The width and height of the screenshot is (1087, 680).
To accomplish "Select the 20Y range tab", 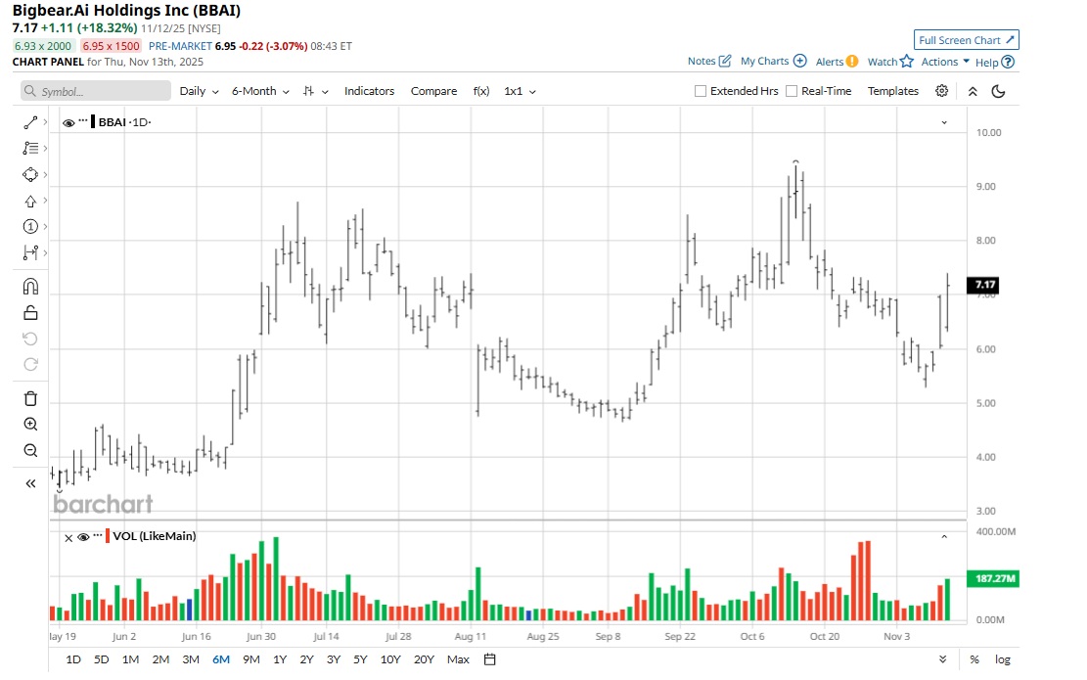I will (x=424, y=659).
